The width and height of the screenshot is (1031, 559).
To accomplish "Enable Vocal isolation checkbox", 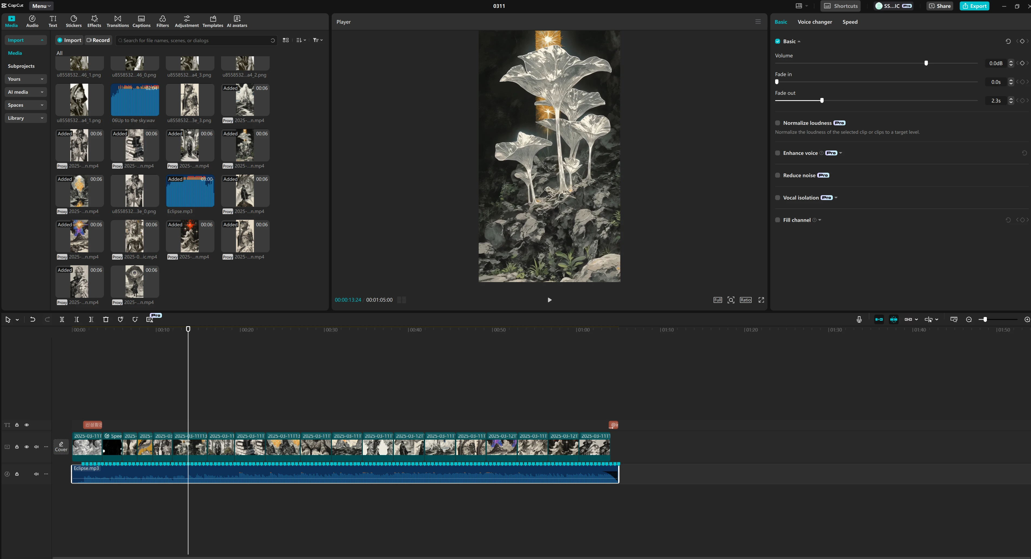I will [778, 198].
